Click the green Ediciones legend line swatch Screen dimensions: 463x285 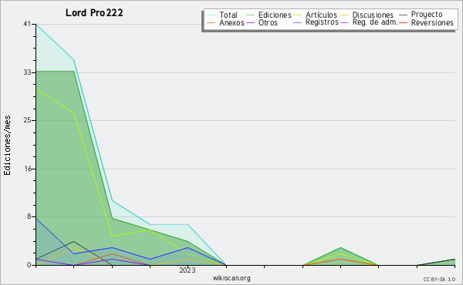250,15
